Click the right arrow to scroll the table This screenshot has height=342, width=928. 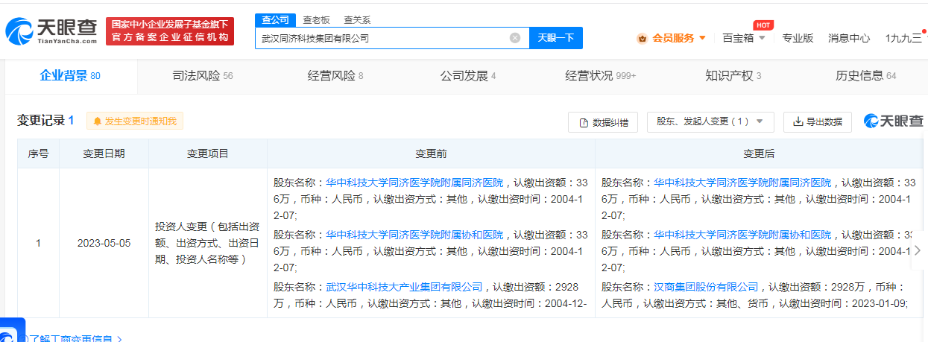pos(916,250)
